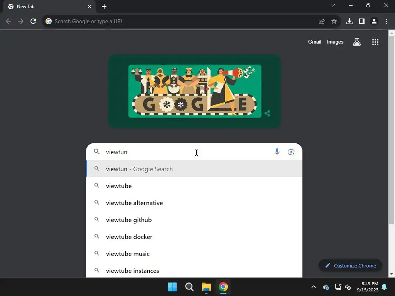Open Images link
395x296 pixels.
[x=335, y=42]
